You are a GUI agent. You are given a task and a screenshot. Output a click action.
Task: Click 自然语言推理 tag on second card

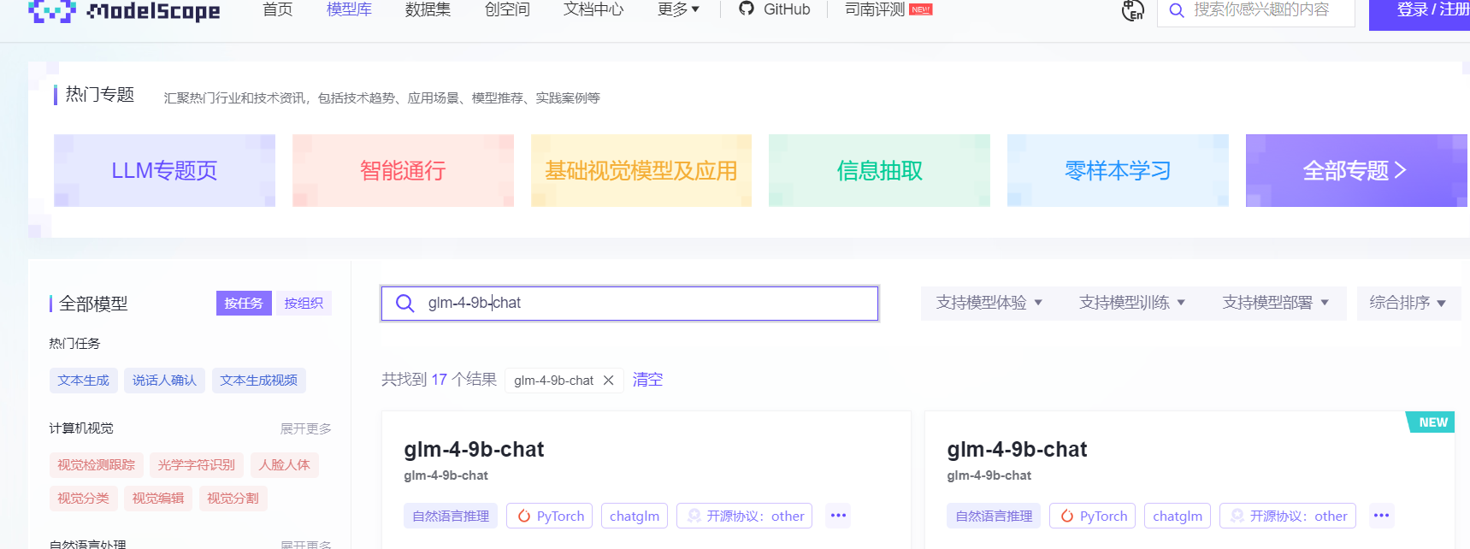[994, 516]
